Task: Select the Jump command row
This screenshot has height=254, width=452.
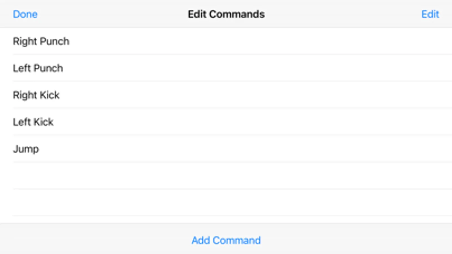Action: tap(26, 149)
